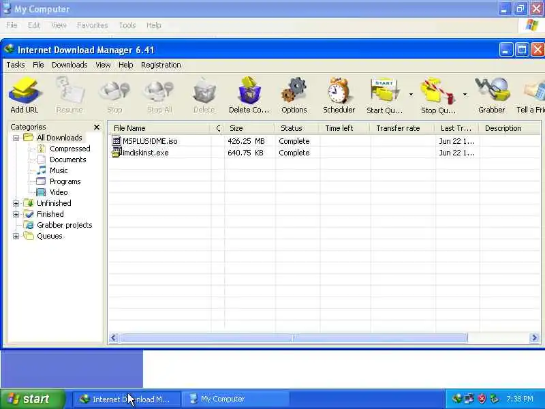Sort by the Time left column

coord(345,128)
